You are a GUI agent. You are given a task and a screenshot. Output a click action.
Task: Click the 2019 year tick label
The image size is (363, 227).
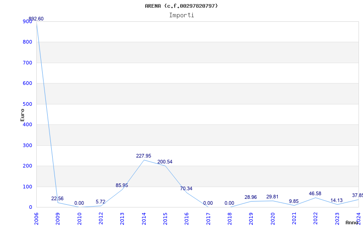251,218
